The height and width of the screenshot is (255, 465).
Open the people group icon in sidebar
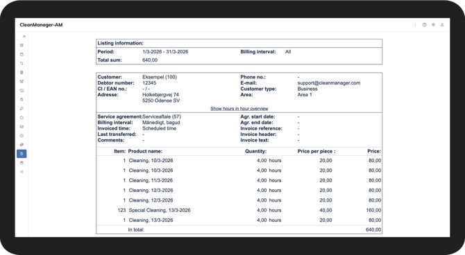[x=22, y=82]
